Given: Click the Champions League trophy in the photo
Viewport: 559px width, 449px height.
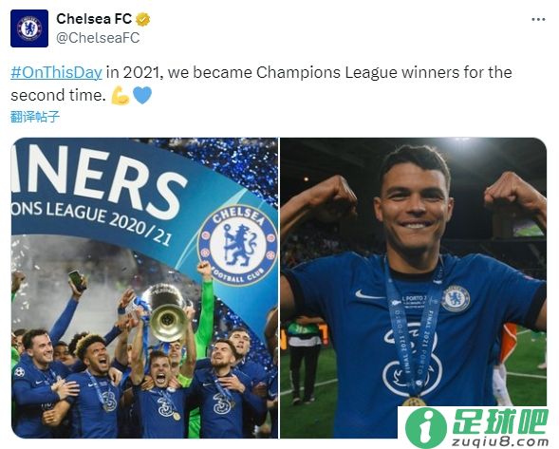Looking at the screenshot, I should pyautogui.click(x=165, y=313).
